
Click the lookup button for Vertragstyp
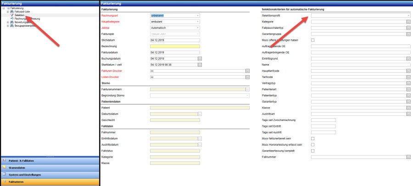tap(408, 83)
